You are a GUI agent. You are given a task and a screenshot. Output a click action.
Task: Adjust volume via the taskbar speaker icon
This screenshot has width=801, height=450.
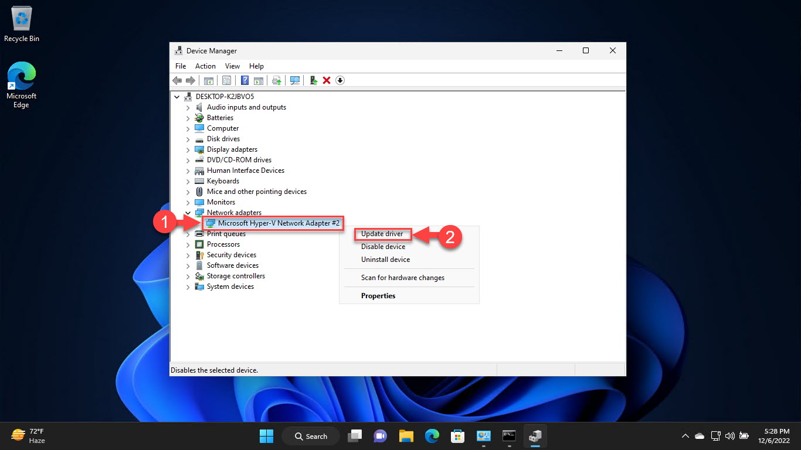[730, 436]
